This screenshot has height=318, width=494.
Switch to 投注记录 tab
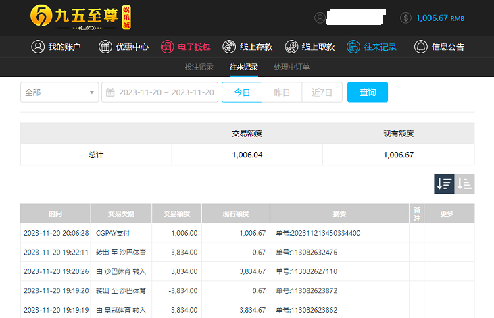[199, 67]
